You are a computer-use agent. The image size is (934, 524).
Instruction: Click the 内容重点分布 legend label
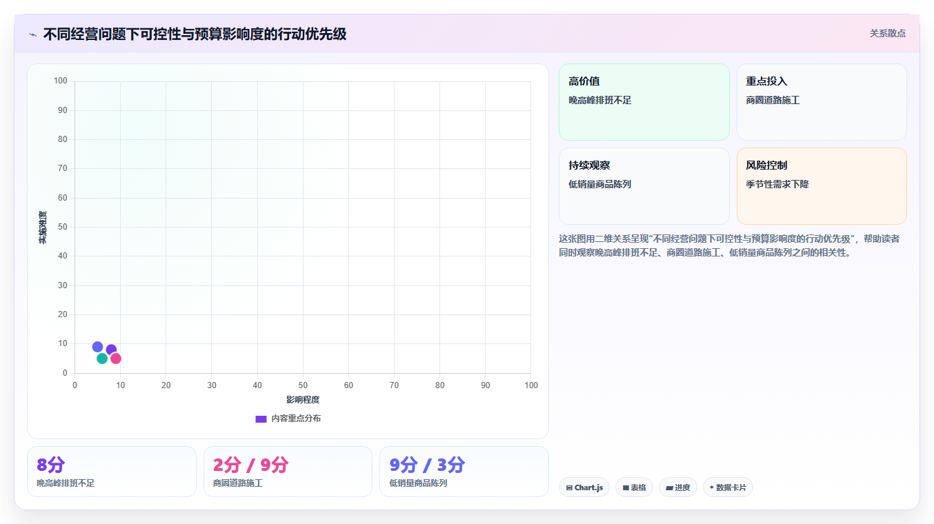296,419
